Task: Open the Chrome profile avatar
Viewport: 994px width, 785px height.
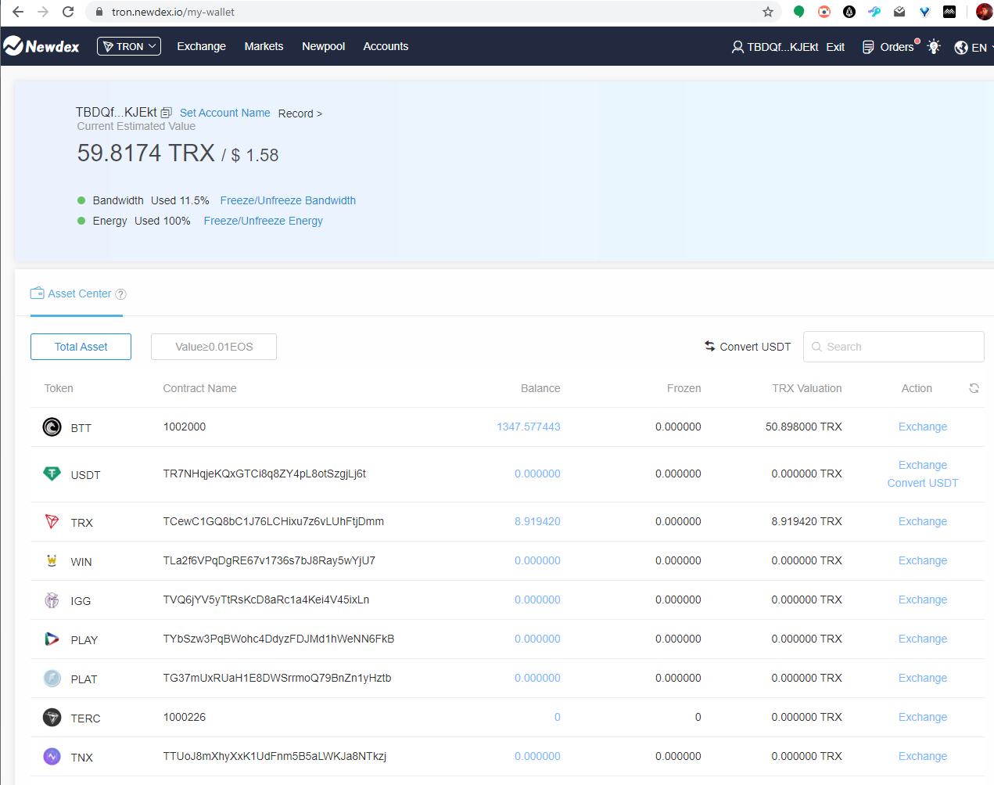Action: coord(984,12)
